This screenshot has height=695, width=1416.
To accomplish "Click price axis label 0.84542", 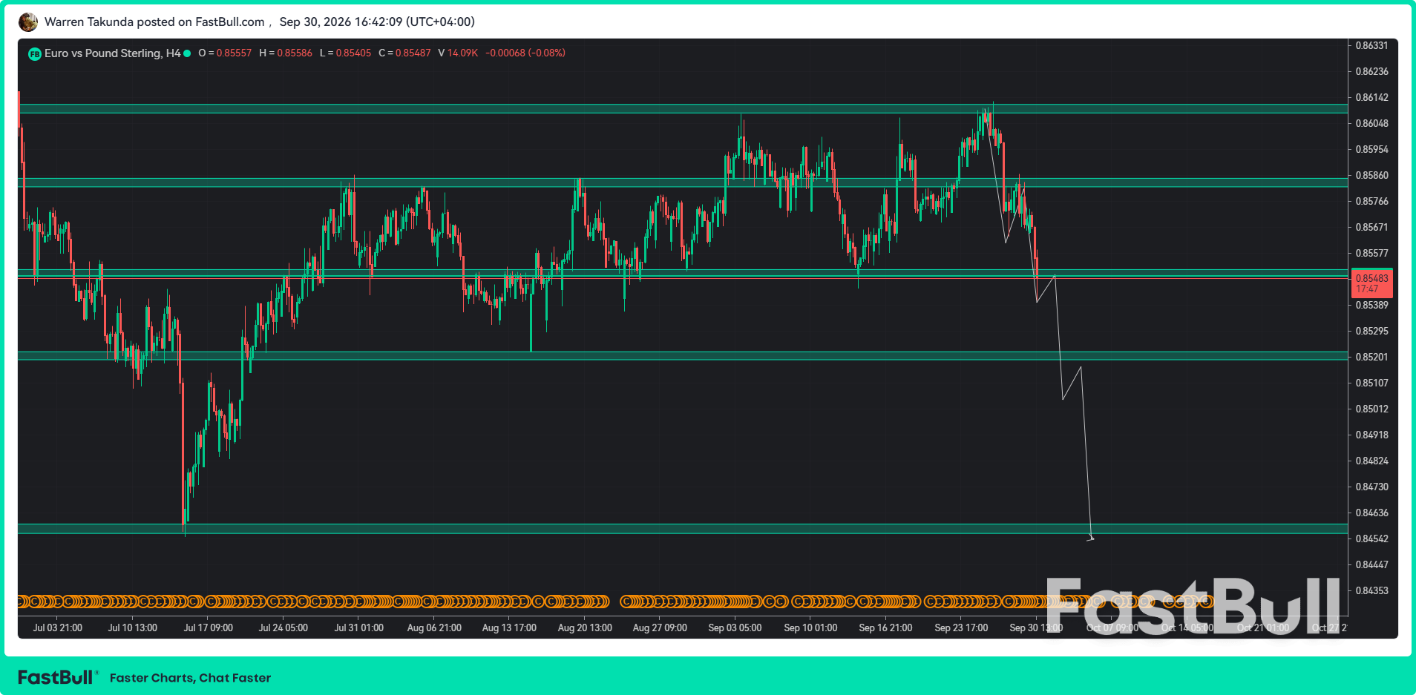I will (1371, 538).
